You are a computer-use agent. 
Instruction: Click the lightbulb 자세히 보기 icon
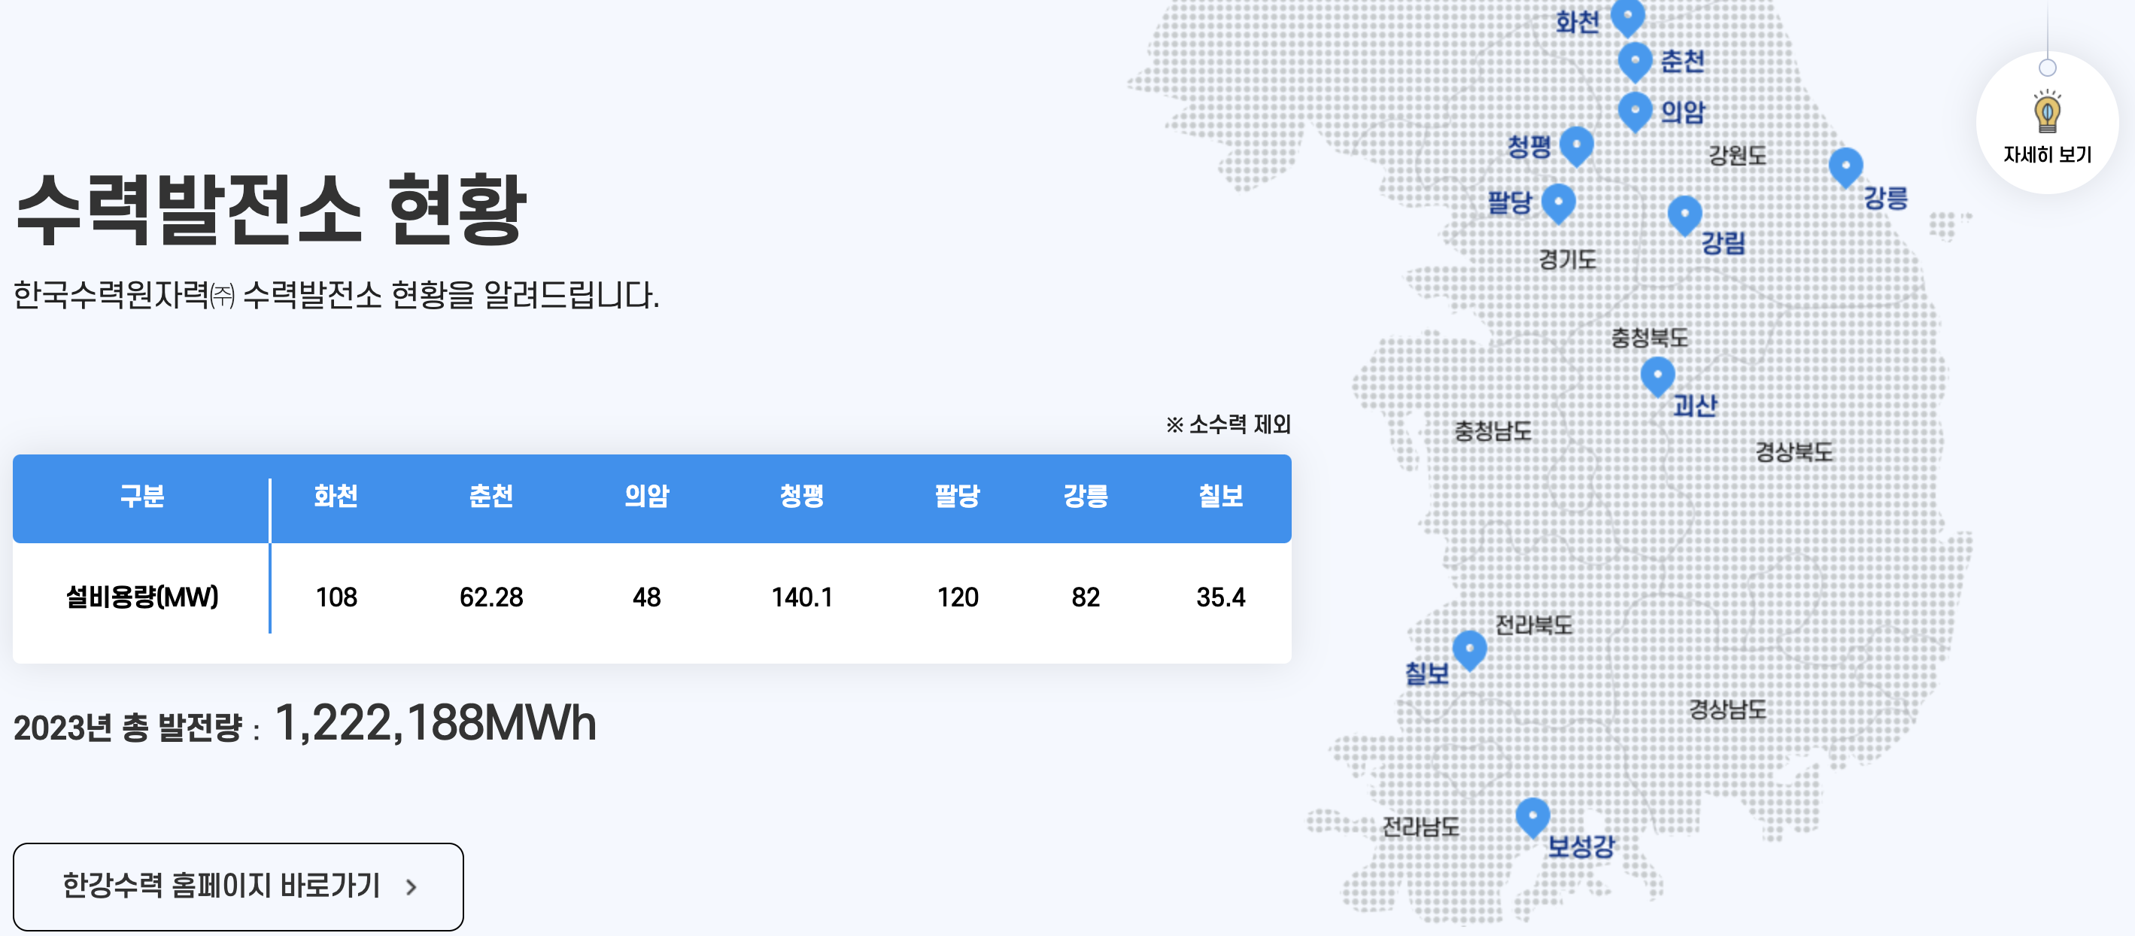[x=2046, y=112]
